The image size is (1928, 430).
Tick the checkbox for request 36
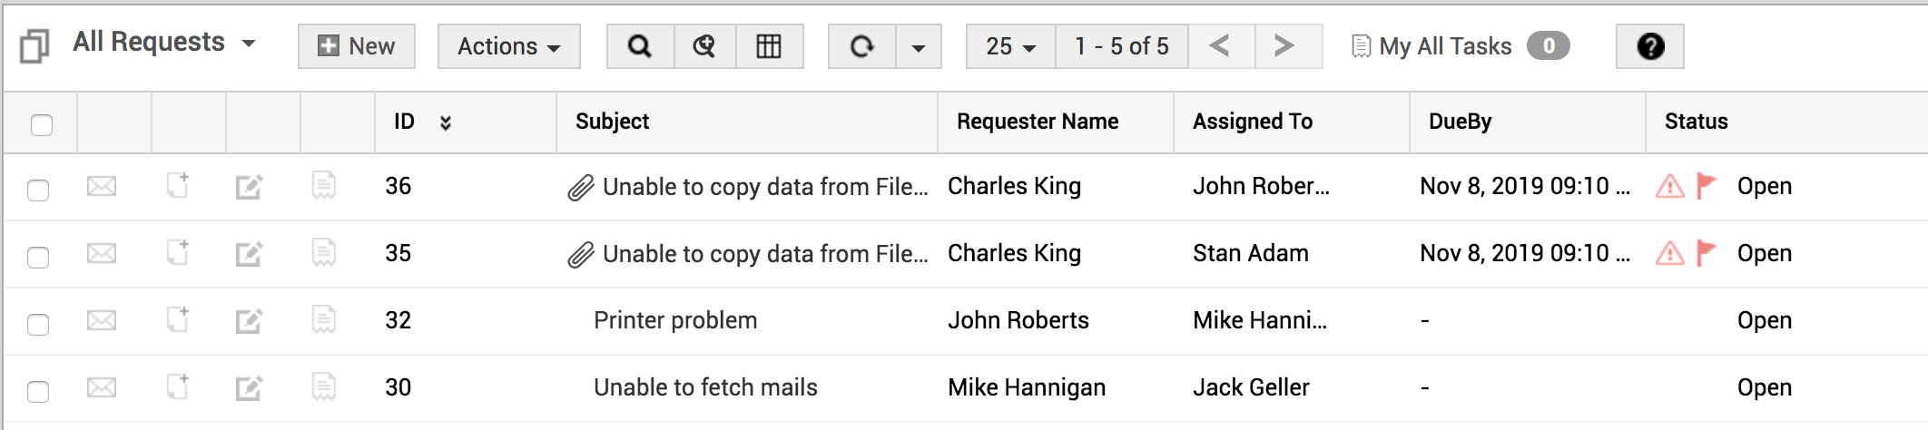(x=38, y=190)
